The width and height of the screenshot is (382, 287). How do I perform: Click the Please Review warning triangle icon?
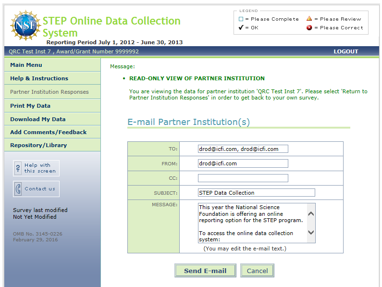point(309,19)
